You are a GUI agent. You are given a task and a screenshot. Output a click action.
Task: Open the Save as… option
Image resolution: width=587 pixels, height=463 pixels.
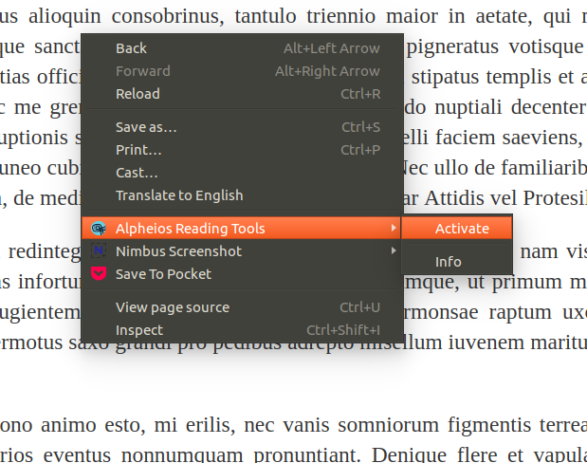pos(243,127)
